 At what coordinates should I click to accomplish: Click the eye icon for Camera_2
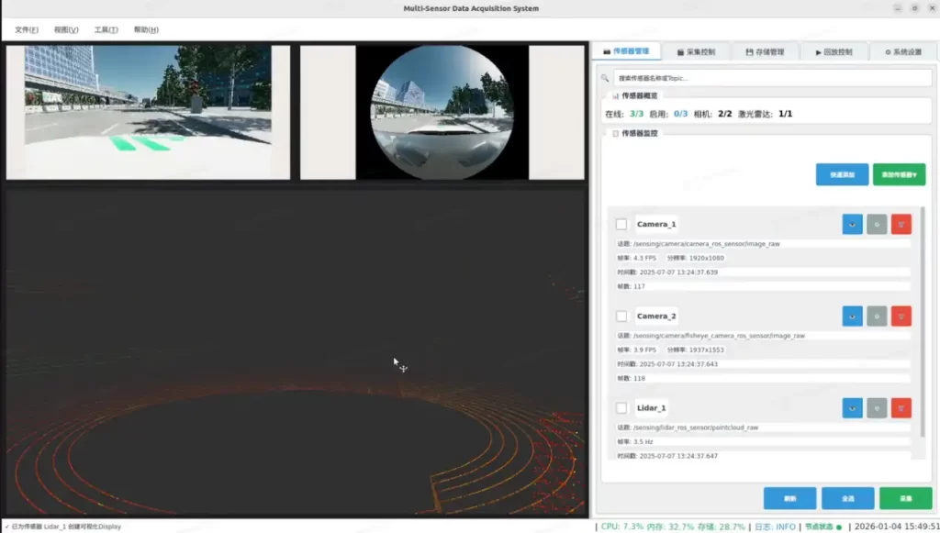pos(852,316)
